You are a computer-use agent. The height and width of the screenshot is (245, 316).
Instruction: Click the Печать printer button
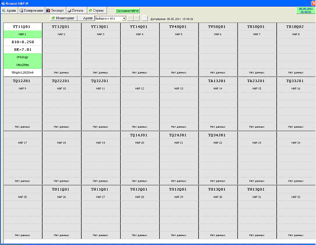pyautogui.click(x=76, y=10)
